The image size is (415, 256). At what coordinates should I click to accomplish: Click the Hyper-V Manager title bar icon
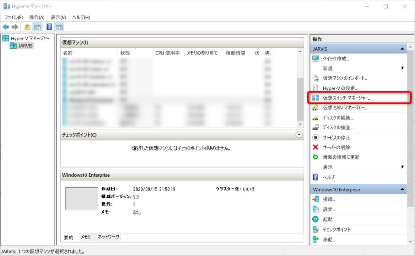click(x=7, y=6)
